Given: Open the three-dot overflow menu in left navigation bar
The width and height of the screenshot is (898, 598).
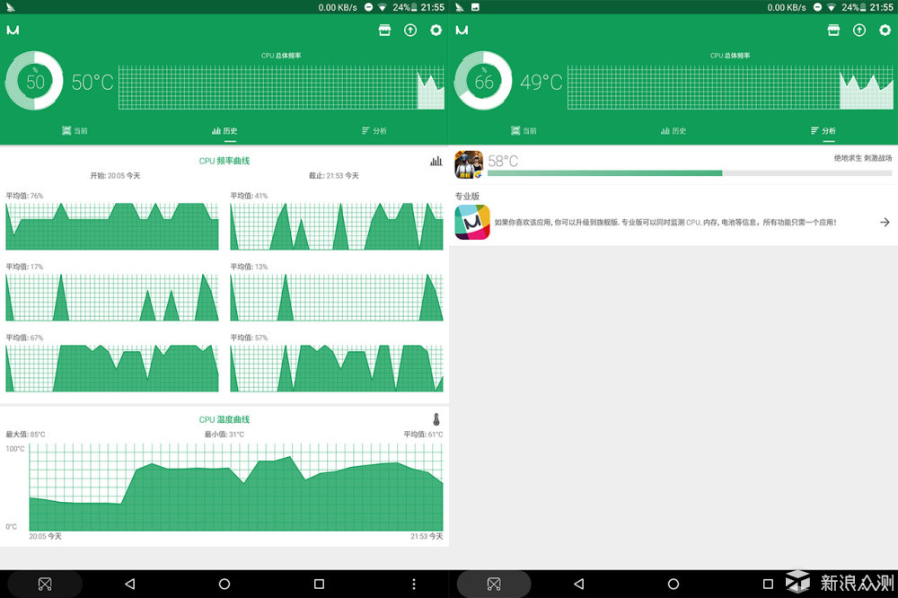Looking at the screenshot, I should (413, 584).
